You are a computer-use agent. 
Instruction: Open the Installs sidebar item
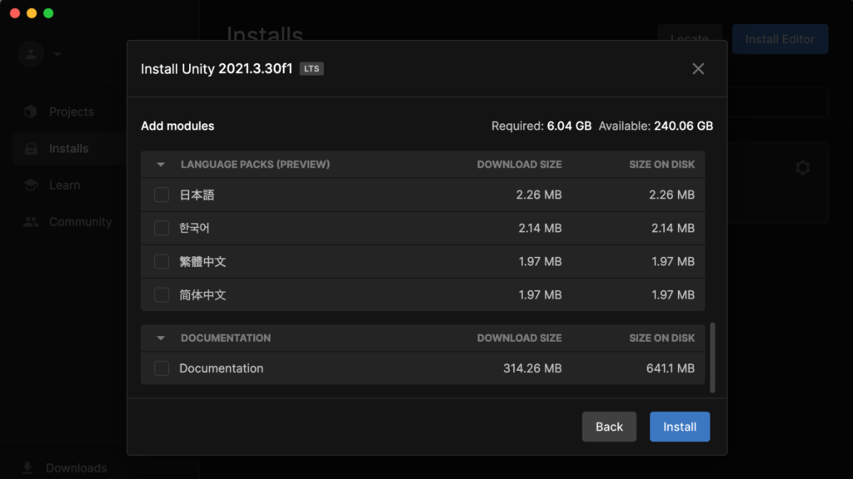[70, 148]
